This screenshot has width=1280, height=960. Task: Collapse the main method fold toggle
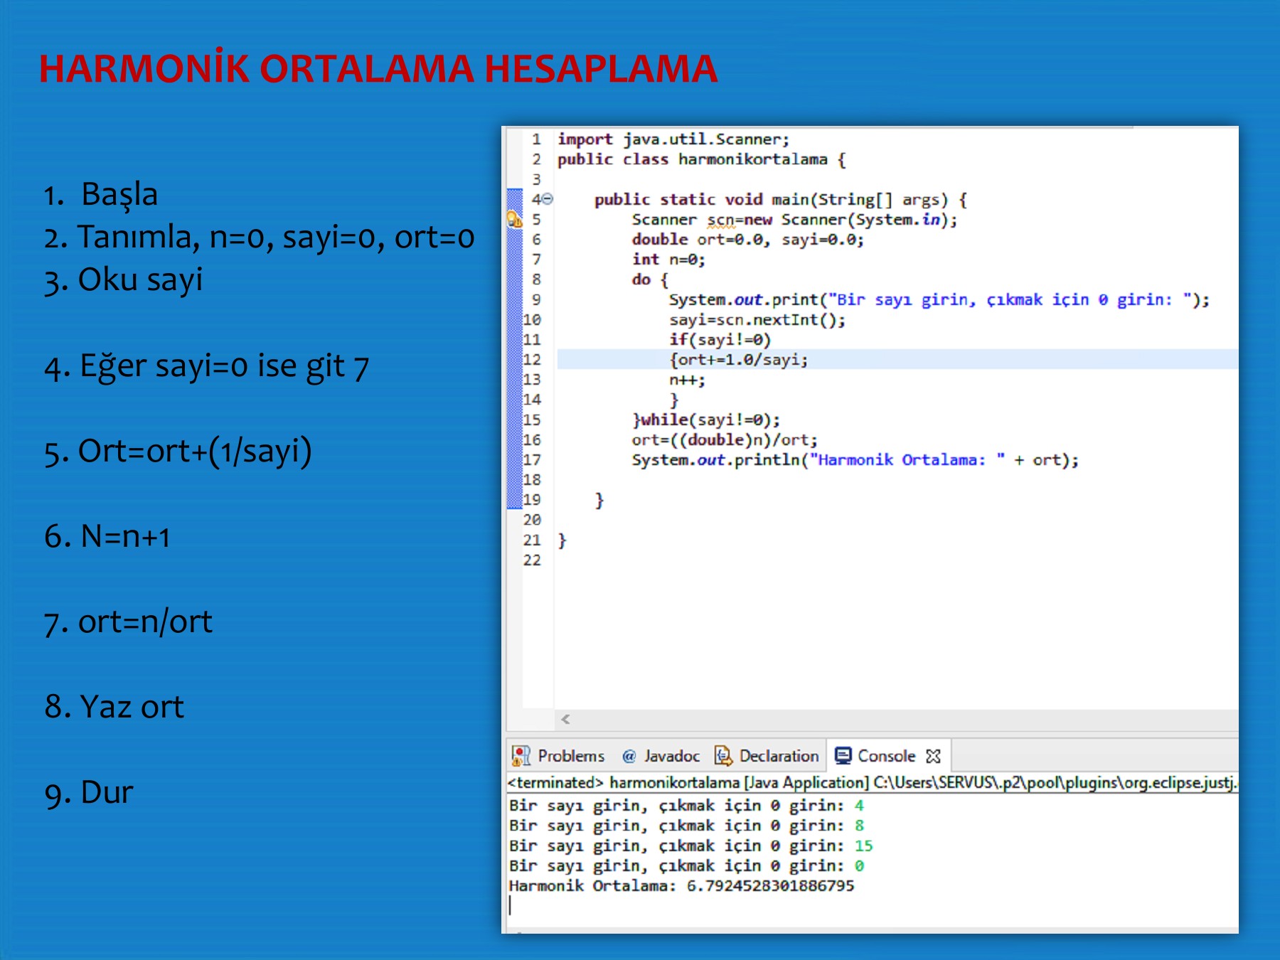pyautogui.click(x=548, y=200)
